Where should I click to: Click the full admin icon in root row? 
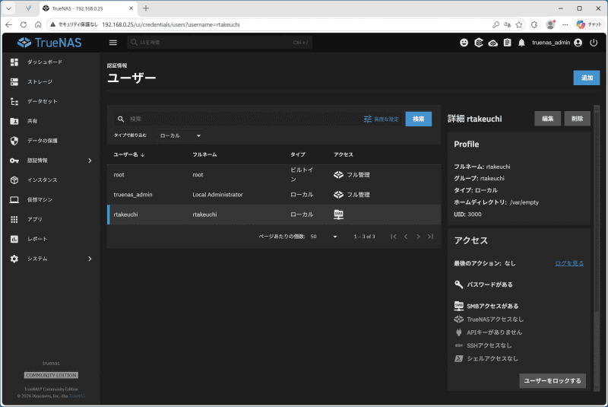pos(338,175)
